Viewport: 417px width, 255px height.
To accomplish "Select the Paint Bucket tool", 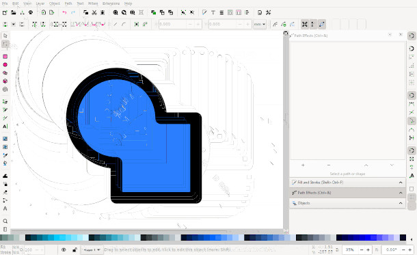I will pos(5,163).
